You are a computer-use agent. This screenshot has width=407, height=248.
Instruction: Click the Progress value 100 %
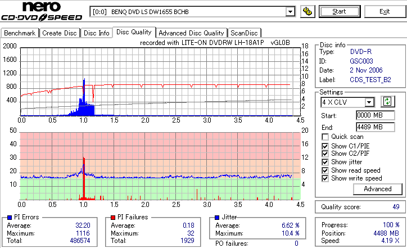click(391, 225)
